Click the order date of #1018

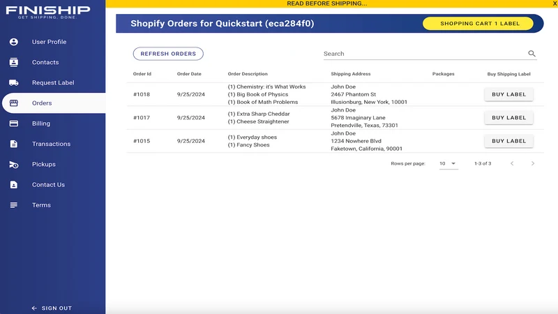[190, 94]
